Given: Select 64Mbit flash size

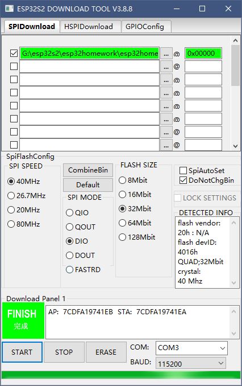Looking at the screenshot, I should coord(135,223).
